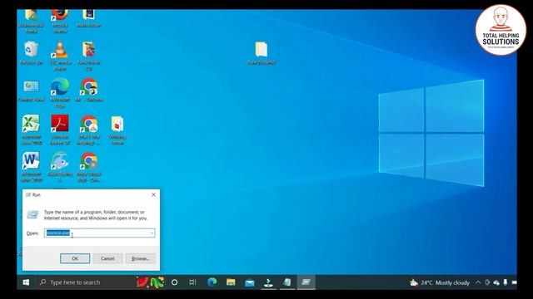533x299 pixels.
Task: Open the Microsoft Excel desktop shortcut
Action: pyautogui.click(x=32, y=130)
